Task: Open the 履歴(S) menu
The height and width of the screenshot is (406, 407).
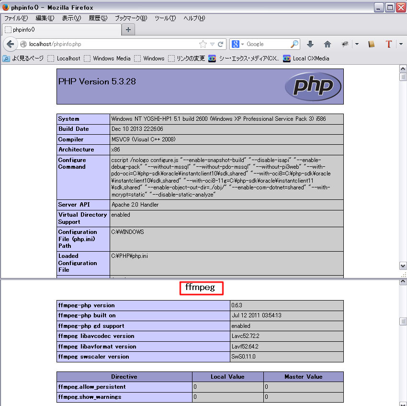Action: (x=98, y=18)
